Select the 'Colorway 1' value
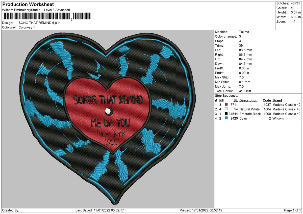 (27, 27)
